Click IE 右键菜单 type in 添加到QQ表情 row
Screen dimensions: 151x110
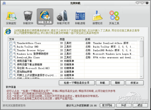tap(67, 72)
